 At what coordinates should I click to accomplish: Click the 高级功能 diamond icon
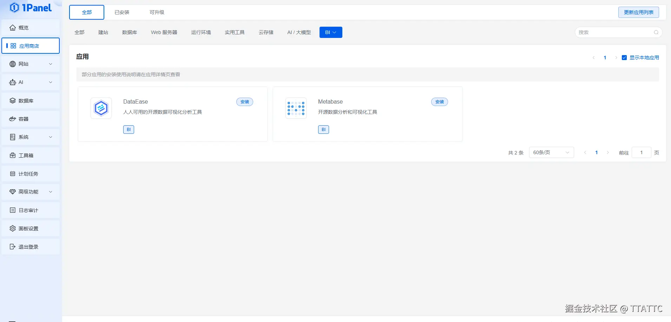(x=13, y=192)
